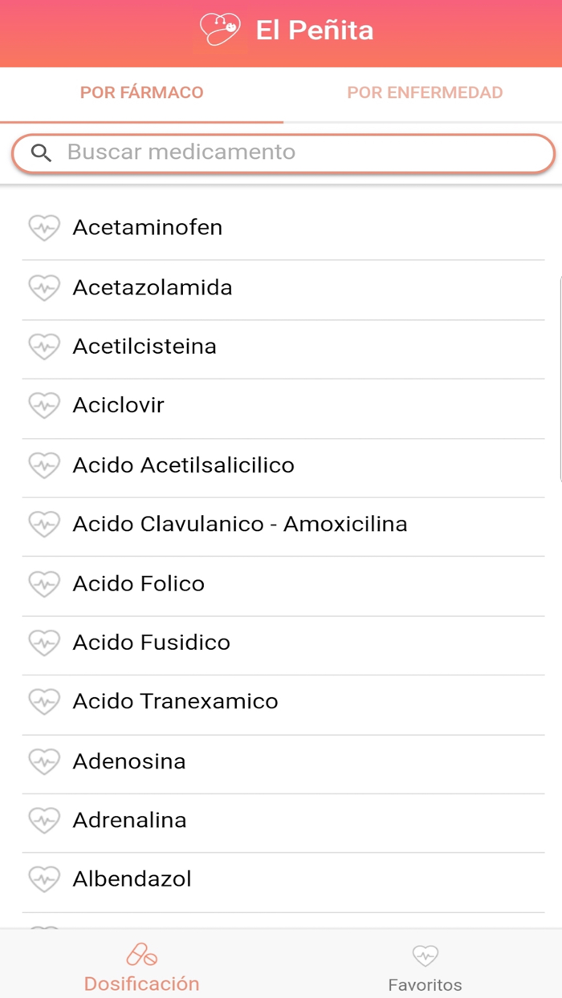This screenshot has height=998, width=562.
Task: Mark Acetilcisteina as favorite via heart
Action: click(44, 347)
